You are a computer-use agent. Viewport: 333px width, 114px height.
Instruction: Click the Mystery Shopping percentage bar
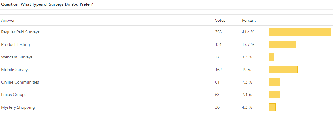pos(272,107)
